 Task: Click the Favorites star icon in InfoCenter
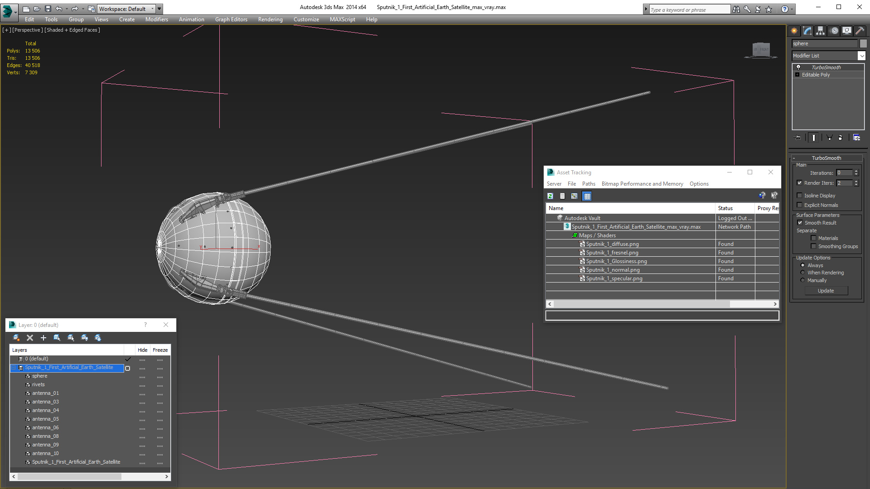pos(769,9)
